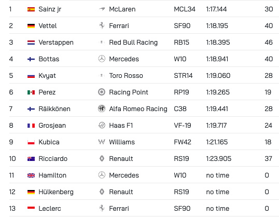Click the Kubica driver name
279x217 pixels.
49,142
